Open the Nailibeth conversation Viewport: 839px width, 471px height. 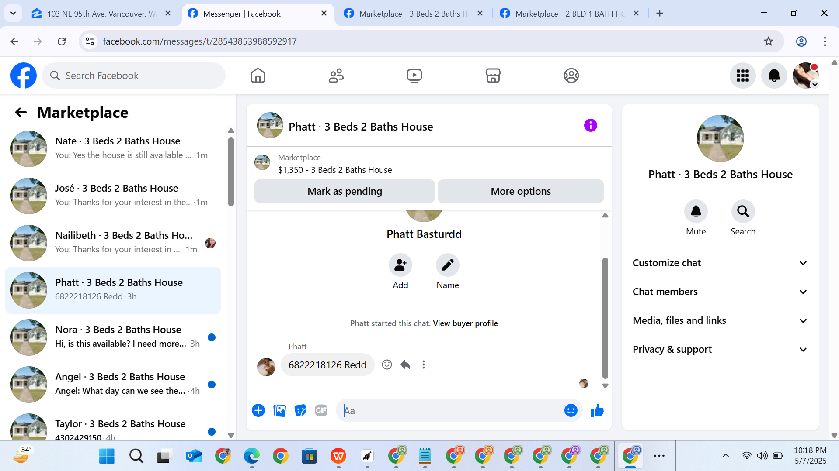pyautogui.click(x=113, y=243)
